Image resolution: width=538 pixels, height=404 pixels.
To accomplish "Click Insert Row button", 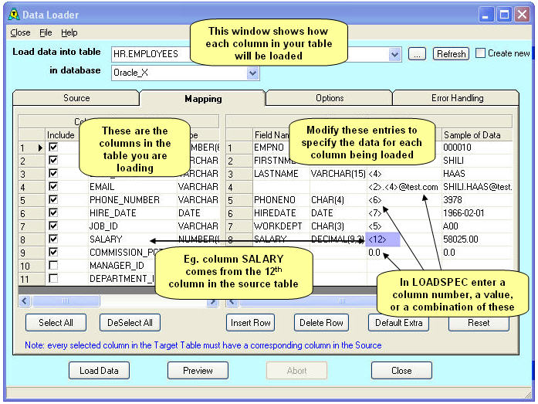I will click(250, 323).
